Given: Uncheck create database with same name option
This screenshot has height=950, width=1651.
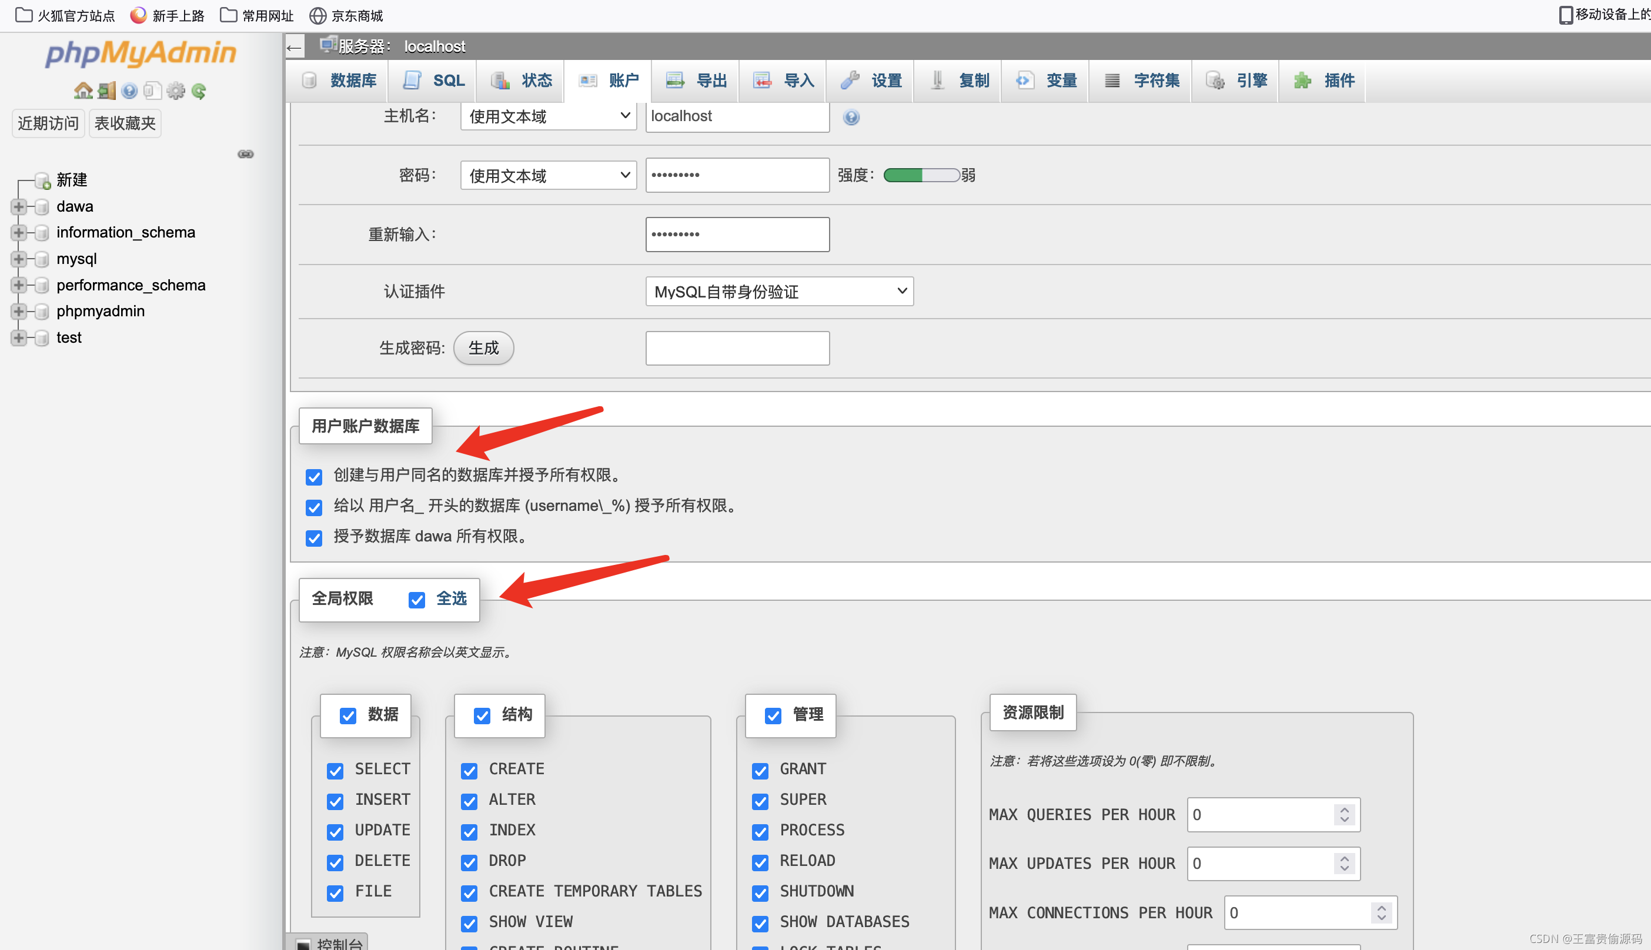Looking at the screenshot, I should click(314, 477).
